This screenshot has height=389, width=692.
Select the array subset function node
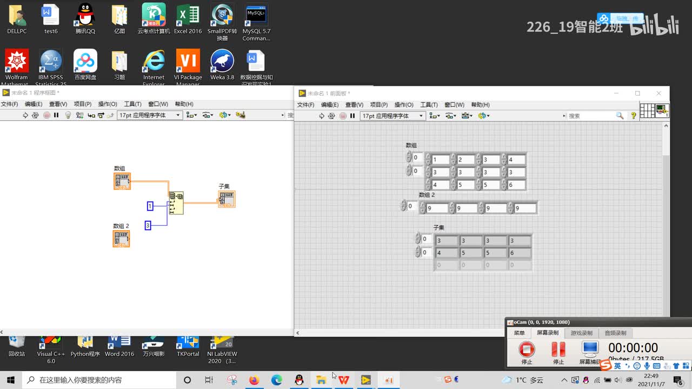pyautogui.click(x=176, y=203)
